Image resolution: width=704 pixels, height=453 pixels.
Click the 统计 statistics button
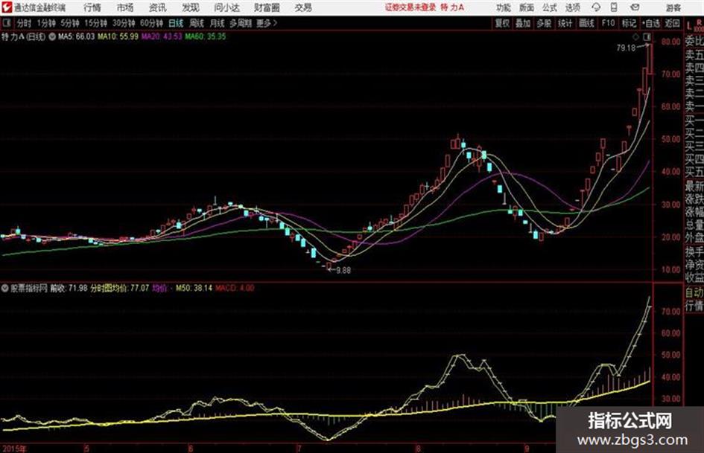coord(565,23)
